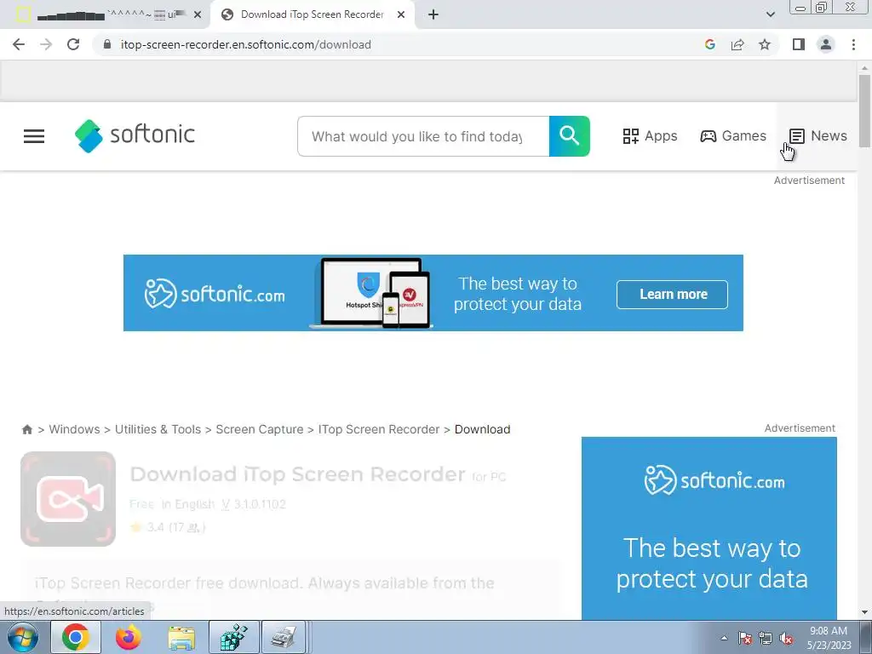Open the Windows Start button
This screenshot has height=654, width=872.
coord(22,637)
